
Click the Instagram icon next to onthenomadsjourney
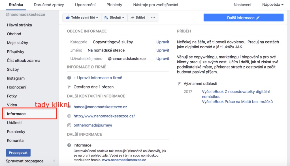pyautogui.click(x=69, y=125)
